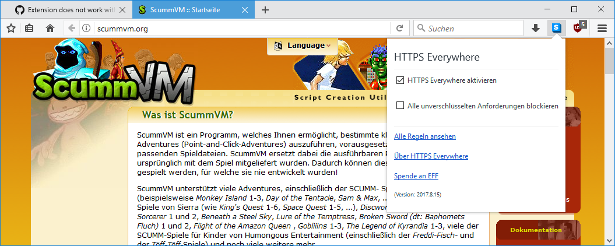Click the page scrollbar up arrow

click(610, 43)
